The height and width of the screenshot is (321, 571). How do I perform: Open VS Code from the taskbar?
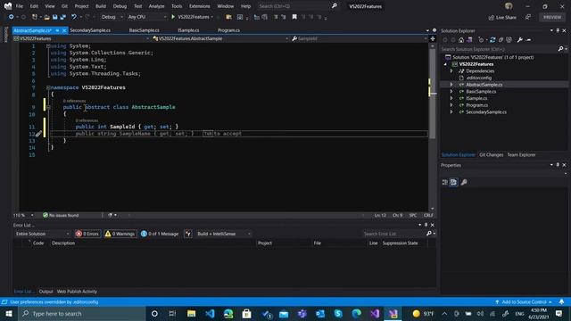point(211,313)
